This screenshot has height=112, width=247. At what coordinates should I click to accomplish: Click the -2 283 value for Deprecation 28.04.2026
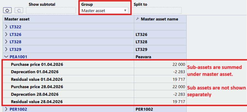coord(179,94)
